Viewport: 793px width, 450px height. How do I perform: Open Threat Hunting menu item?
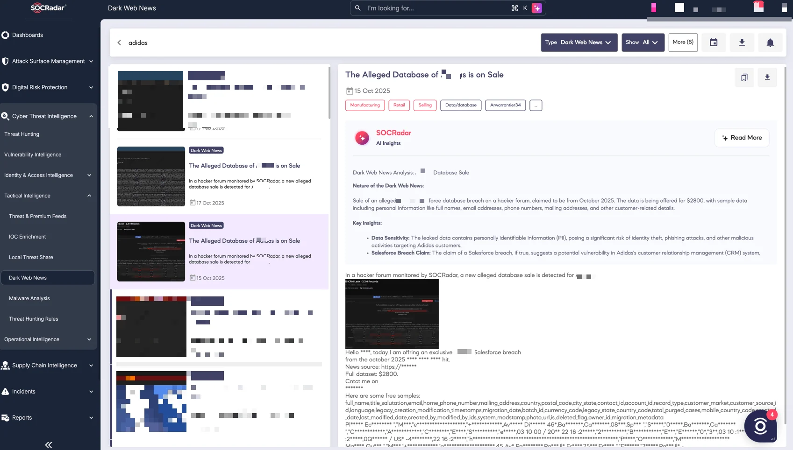22,134
